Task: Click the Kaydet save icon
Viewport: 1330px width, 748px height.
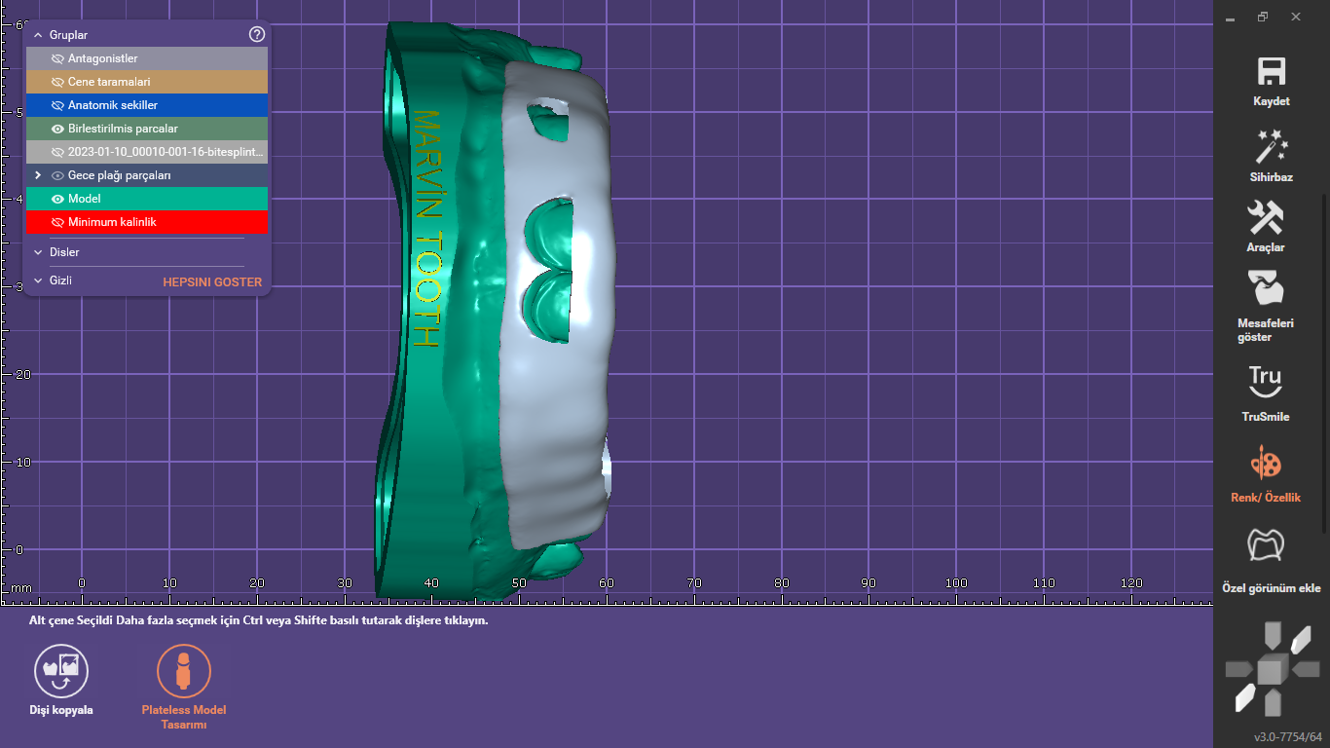Action: [x=1272, y=73]
